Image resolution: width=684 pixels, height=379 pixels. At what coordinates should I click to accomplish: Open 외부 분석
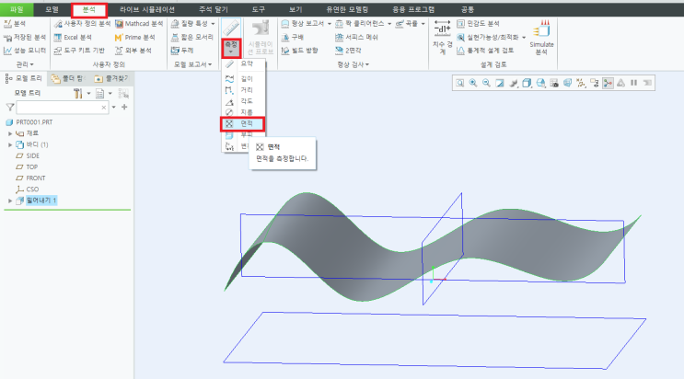(133, 51)
